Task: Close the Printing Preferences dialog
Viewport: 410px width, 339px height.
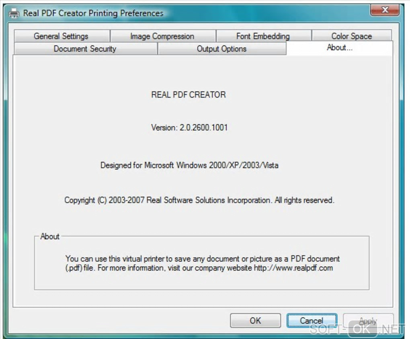Action: pyautogui.click(x=385, y=10)
